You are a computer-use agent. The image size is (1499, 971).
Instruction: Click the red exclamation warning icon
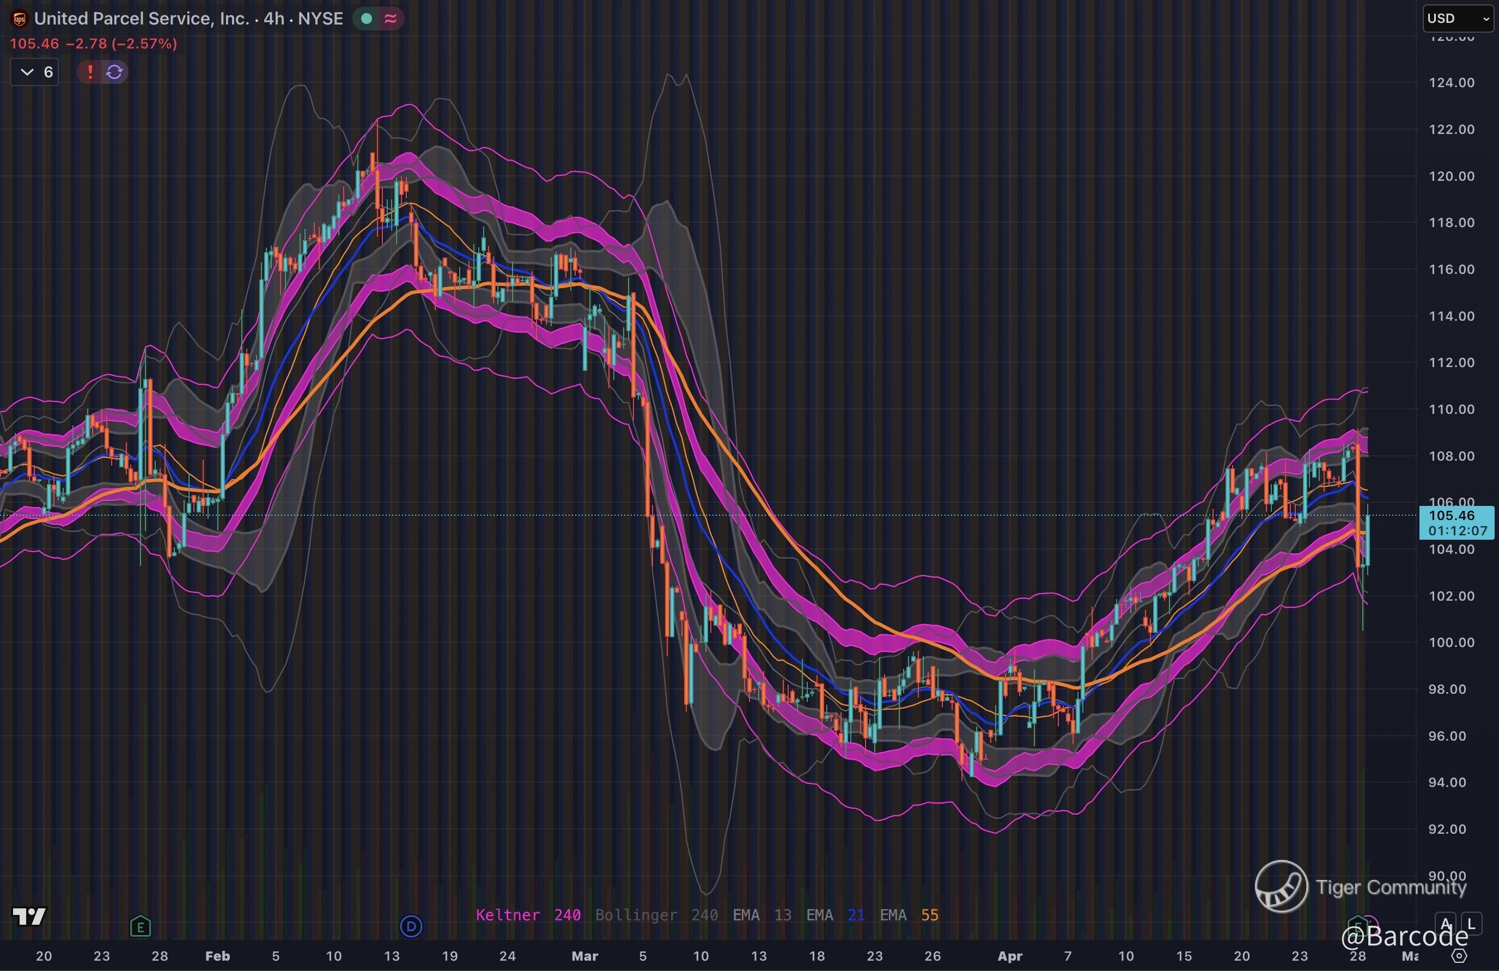pos(90,72)
